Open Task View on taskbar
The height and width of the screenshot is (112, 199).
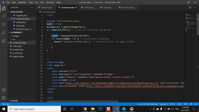pos(72,109)
